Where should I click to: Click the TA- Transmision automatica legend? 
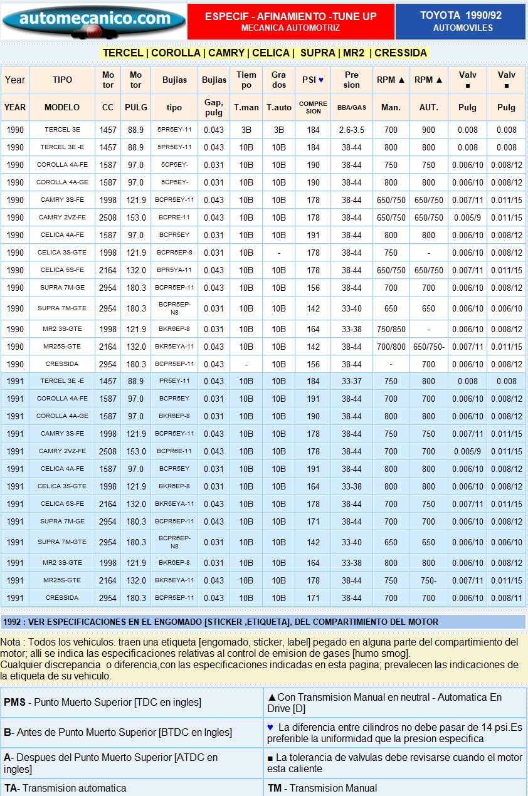click(132, 788)
